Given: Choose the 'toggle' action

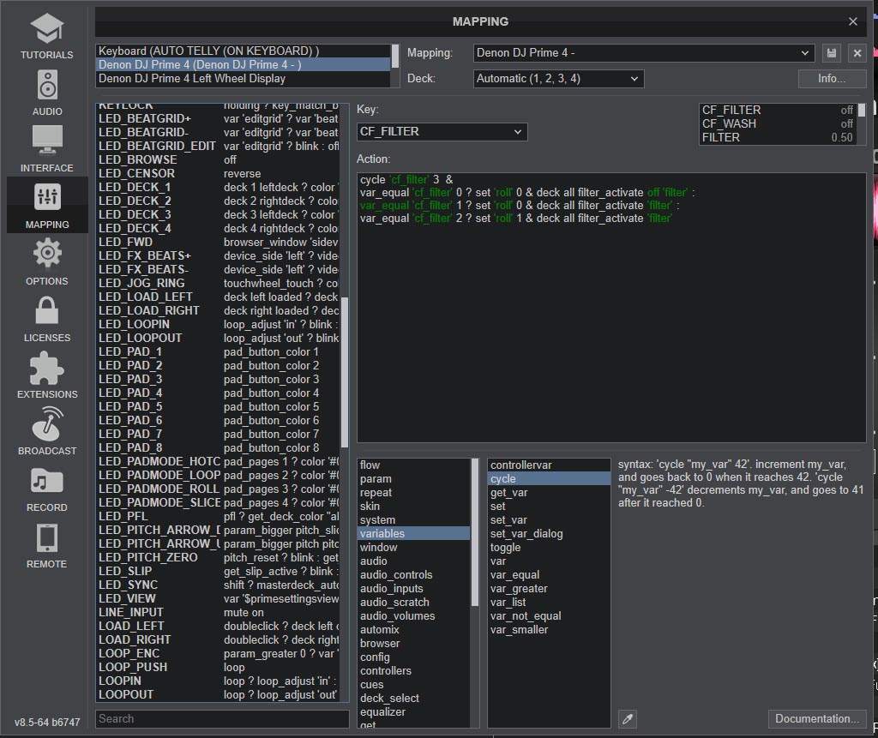Looking at the screenshot, I should tap(549, 548).
